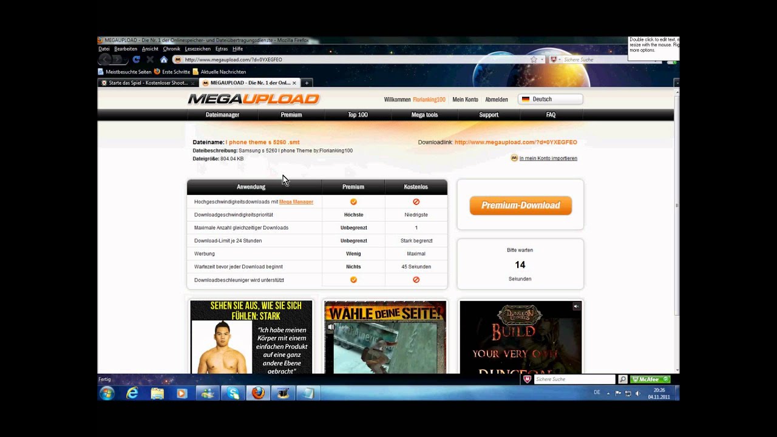
Task: Open a new tab with plus button
Action: tap(307, 83)
